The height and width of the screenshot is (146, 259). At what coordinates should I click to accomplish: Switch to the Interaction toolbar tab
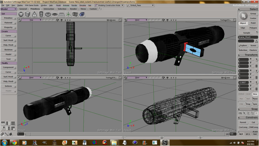(x=49, y=9)
